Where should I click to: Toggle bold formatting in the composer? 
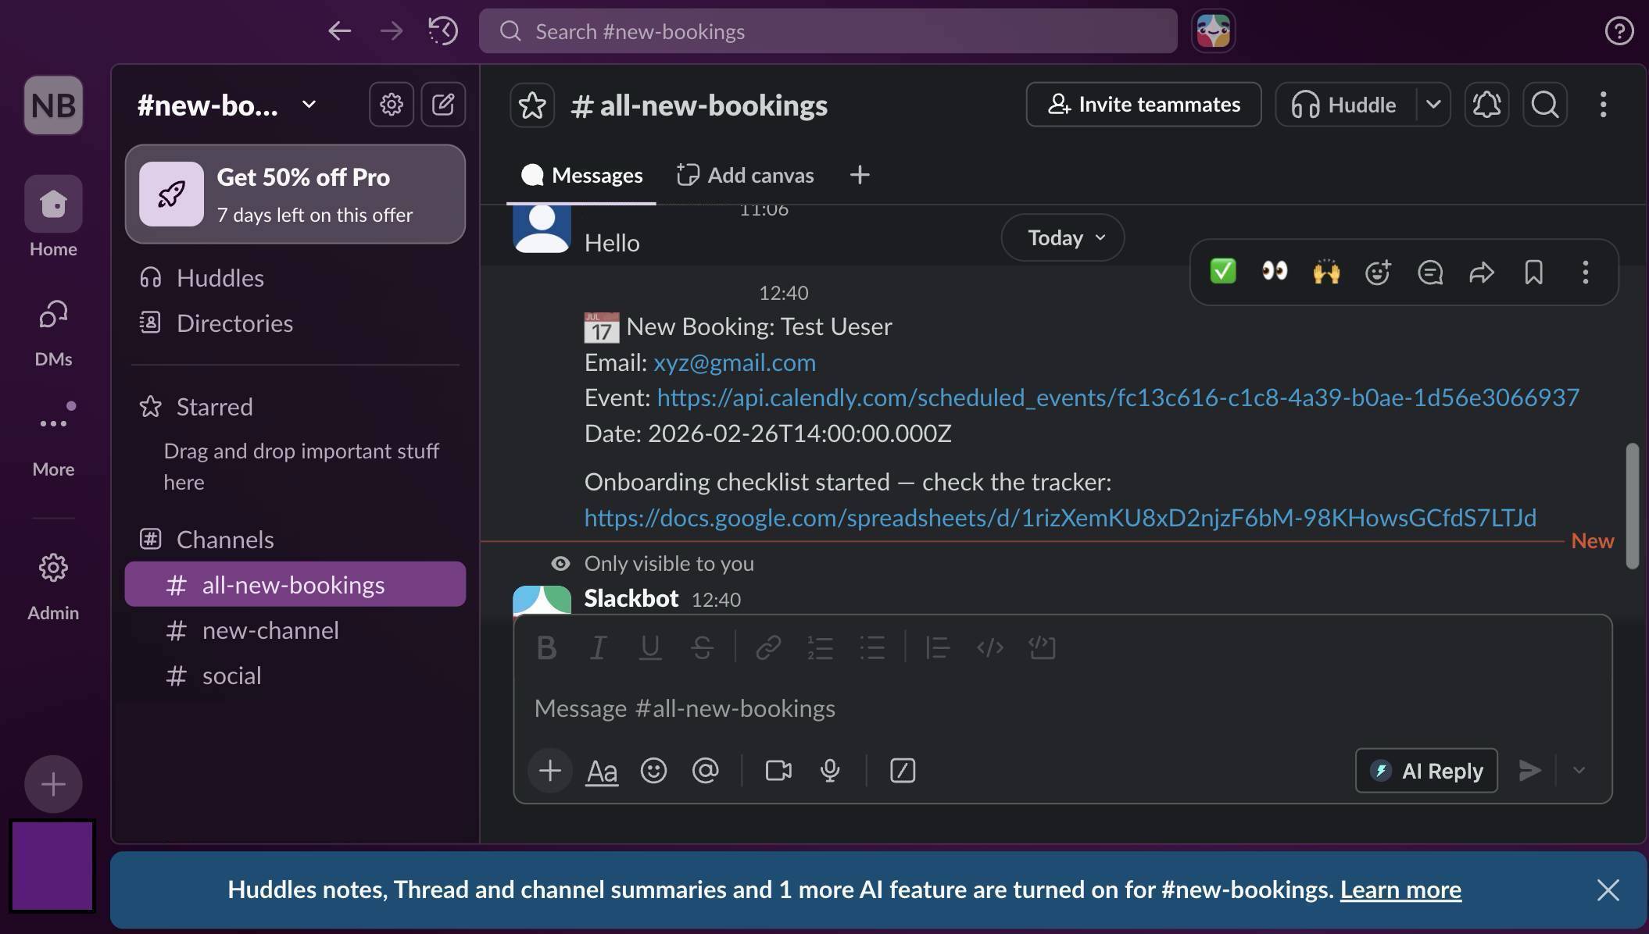pyautogui.click(x=545, y=647)
